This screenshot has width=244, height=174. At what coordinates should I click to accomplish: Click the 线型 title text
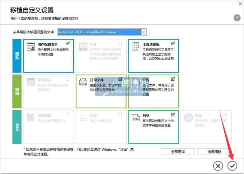pyautogui.click(x=93, y=116)
